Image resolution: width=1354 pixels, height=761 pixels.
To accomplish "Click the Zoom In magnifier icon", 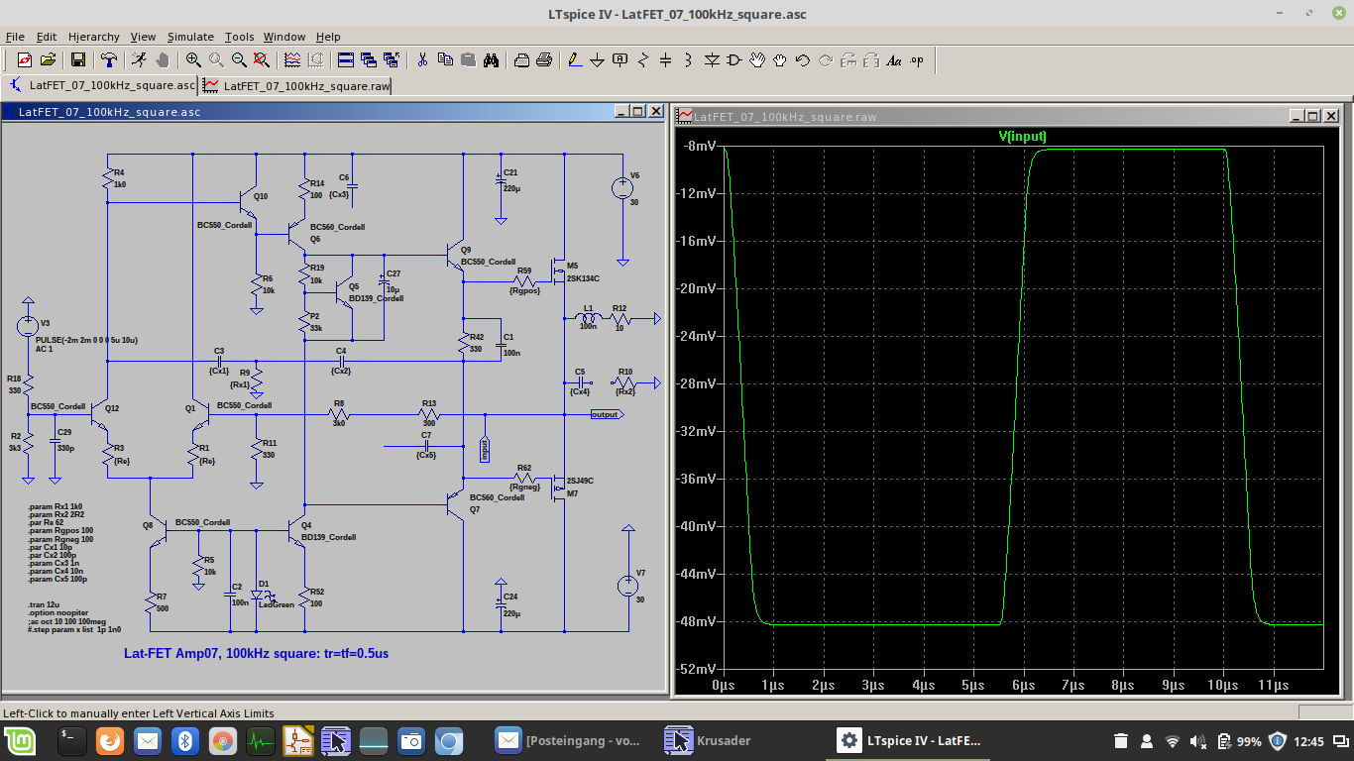I will point(193,60).
